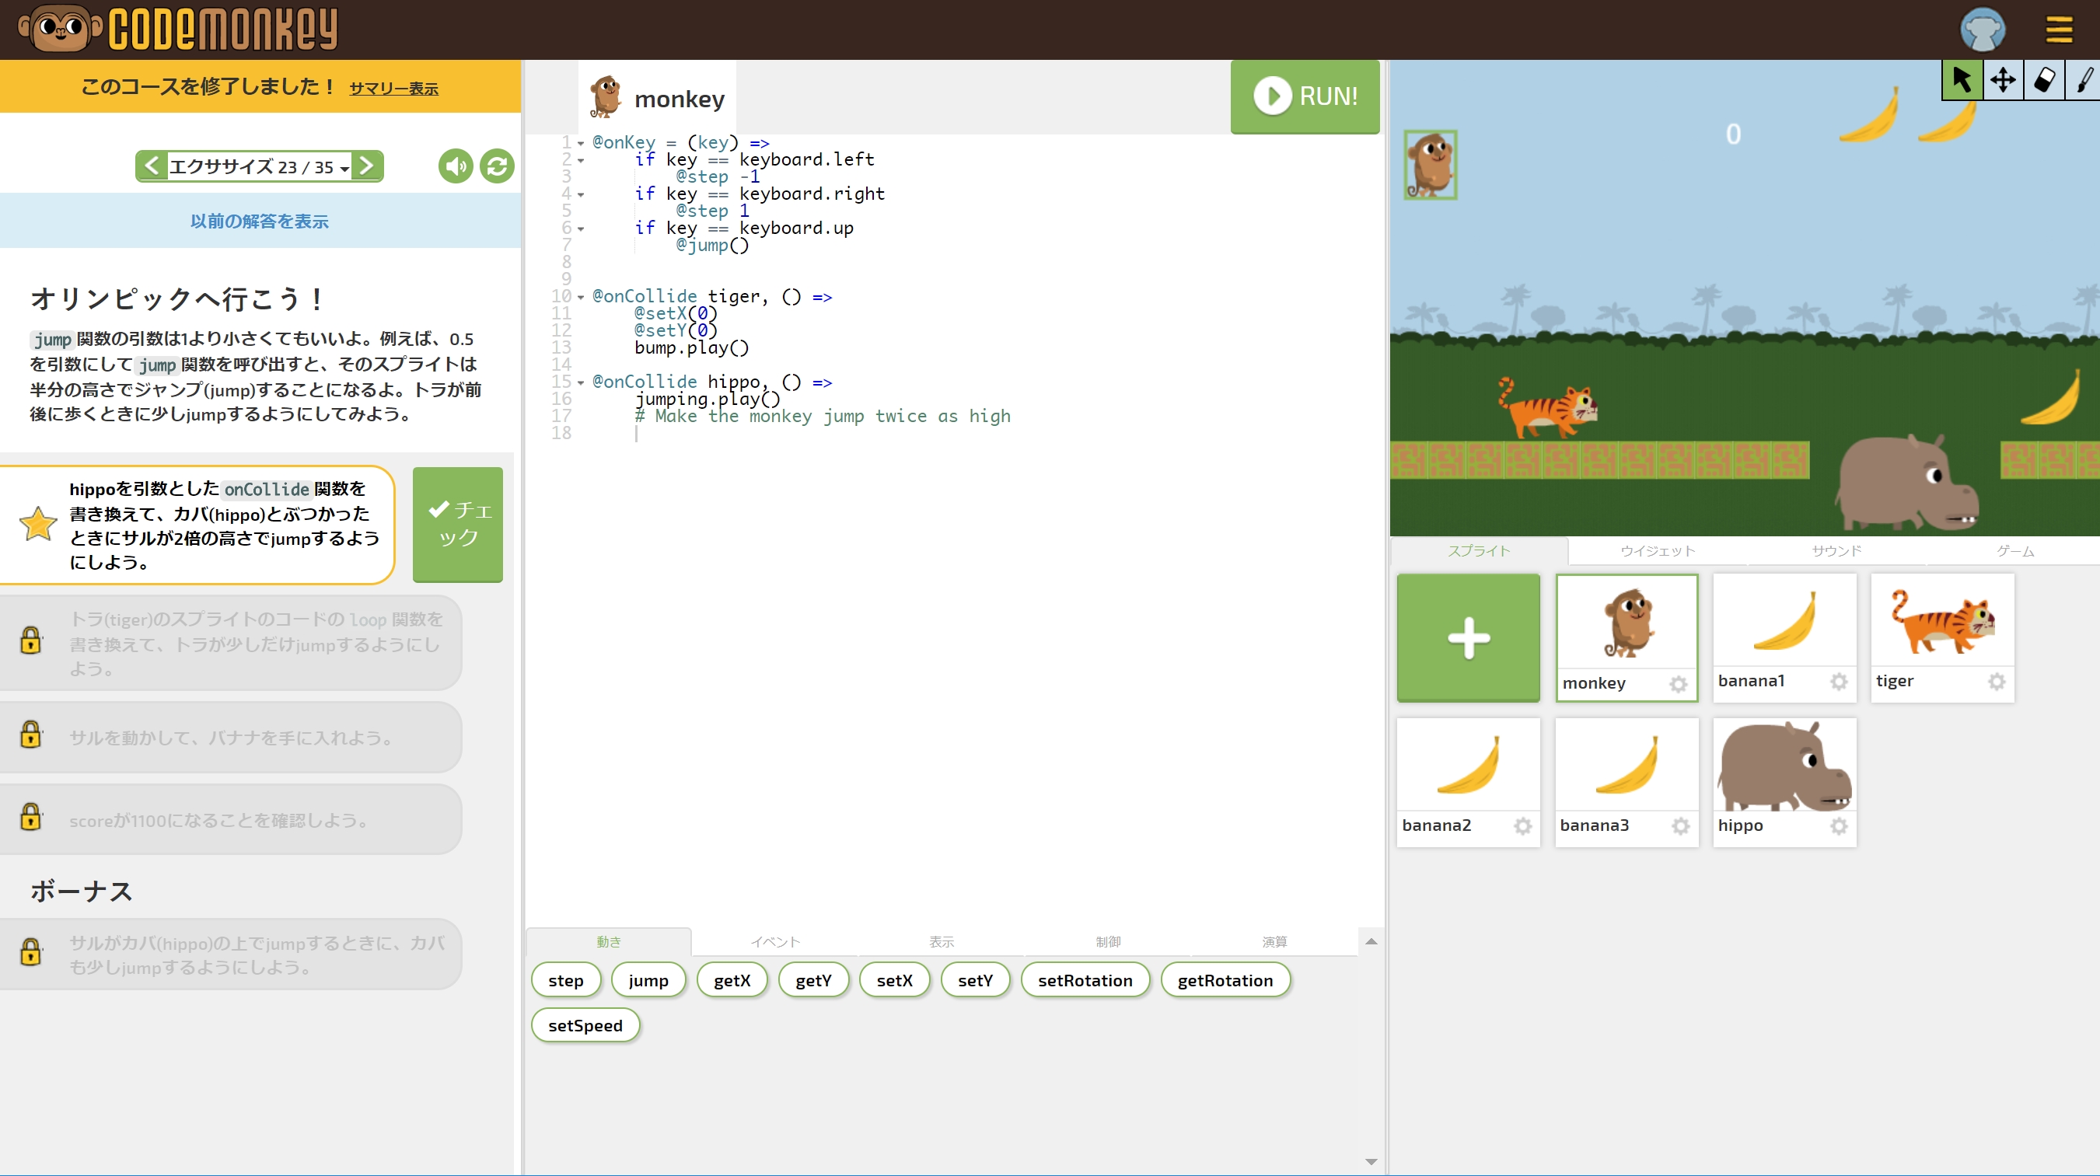Viewport: 2100px width, 1176px height.
Task: Select the hippo sprite thumbnail
Action: pos(1784,766)
